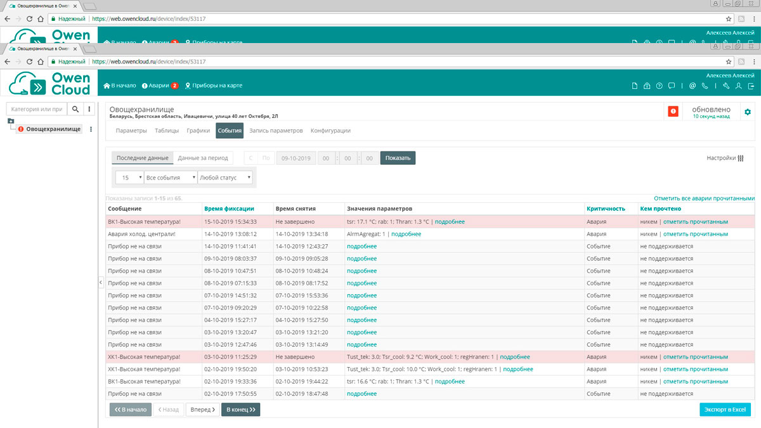Click Отметить все аварии прочитанными link
761x428 pixels.
(704, 198)
